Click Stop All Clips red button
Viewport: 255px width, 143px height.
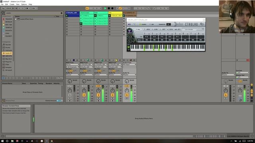click(248, 60)
